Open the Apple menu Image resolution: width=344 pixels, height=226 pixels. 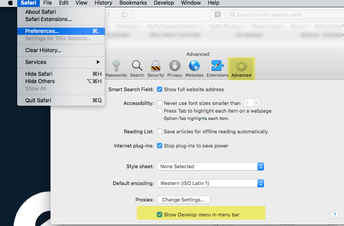coord(10,3)
